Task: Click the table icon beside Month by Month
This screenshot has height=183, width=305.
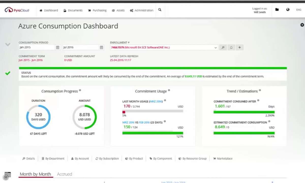Action: tap(8, 175)
